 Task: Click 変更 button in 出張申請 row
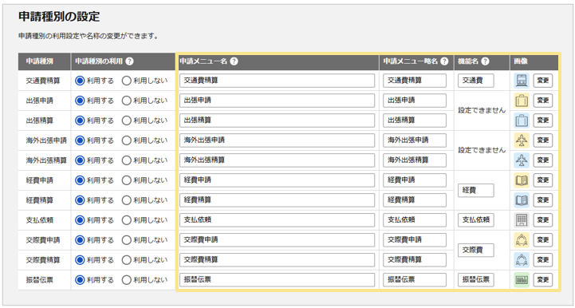point(543,101)
